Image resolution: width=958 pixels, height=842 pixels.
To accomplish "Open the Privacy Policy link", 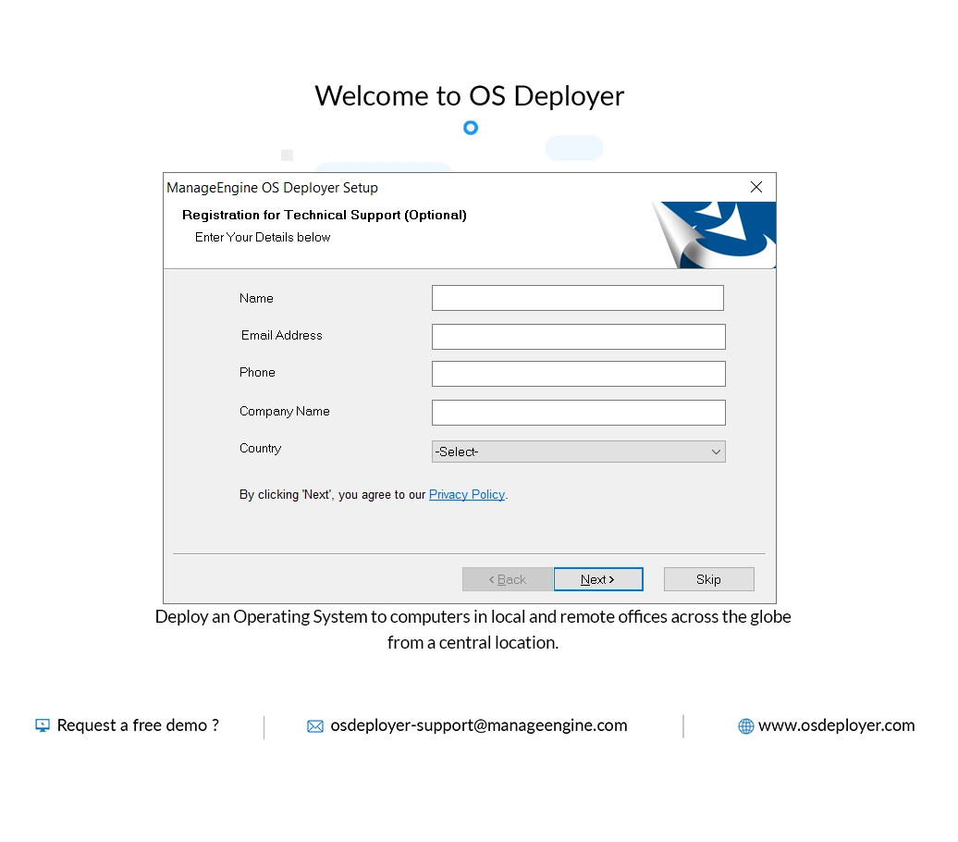I will [467, 494].
